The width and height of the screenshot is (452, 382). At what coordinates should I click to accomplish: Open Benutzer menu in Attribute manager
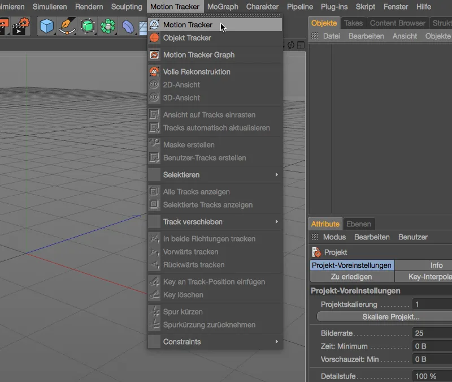coord(413,237)
